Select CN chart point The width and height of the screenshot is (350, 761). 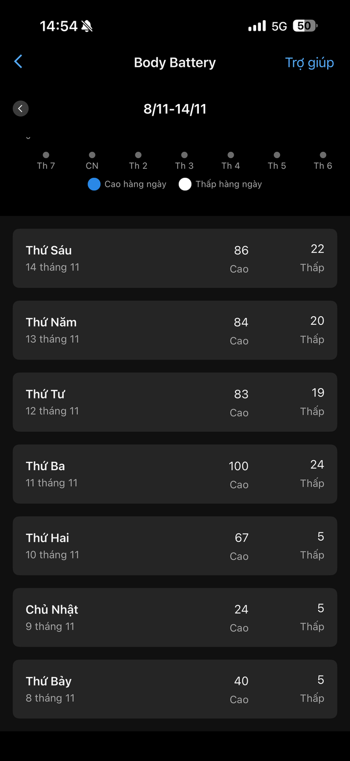click(92, 155)
